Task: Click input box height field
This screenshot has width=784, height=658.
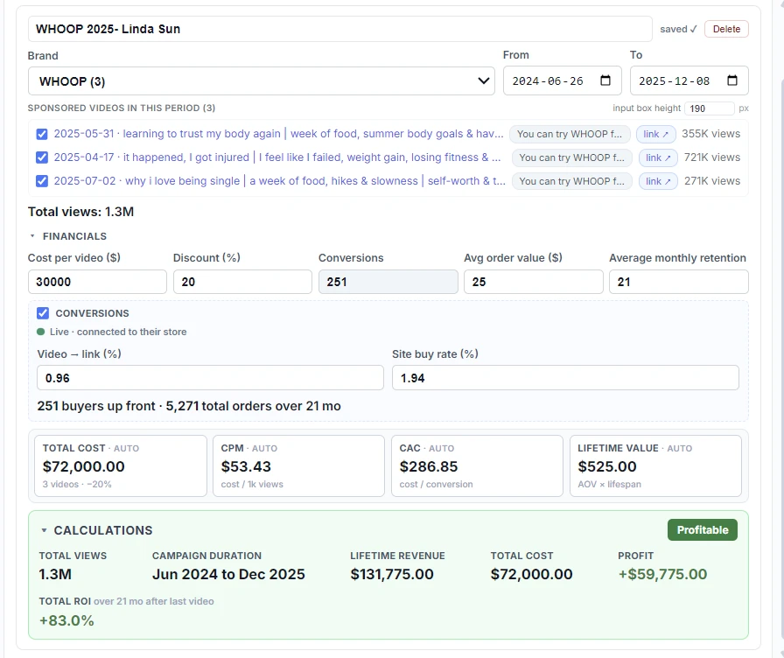Action: (x=709, y=108)
